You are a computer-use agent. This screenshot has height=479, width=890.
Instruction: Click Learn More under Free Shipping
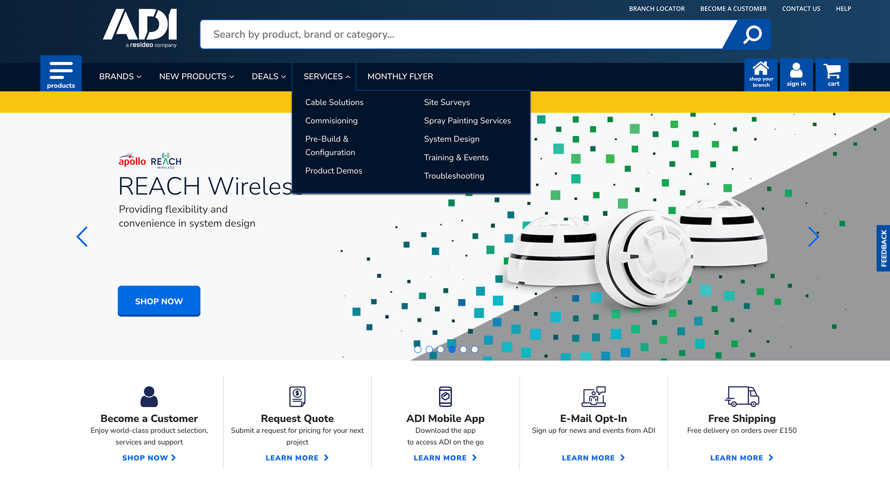742,458
